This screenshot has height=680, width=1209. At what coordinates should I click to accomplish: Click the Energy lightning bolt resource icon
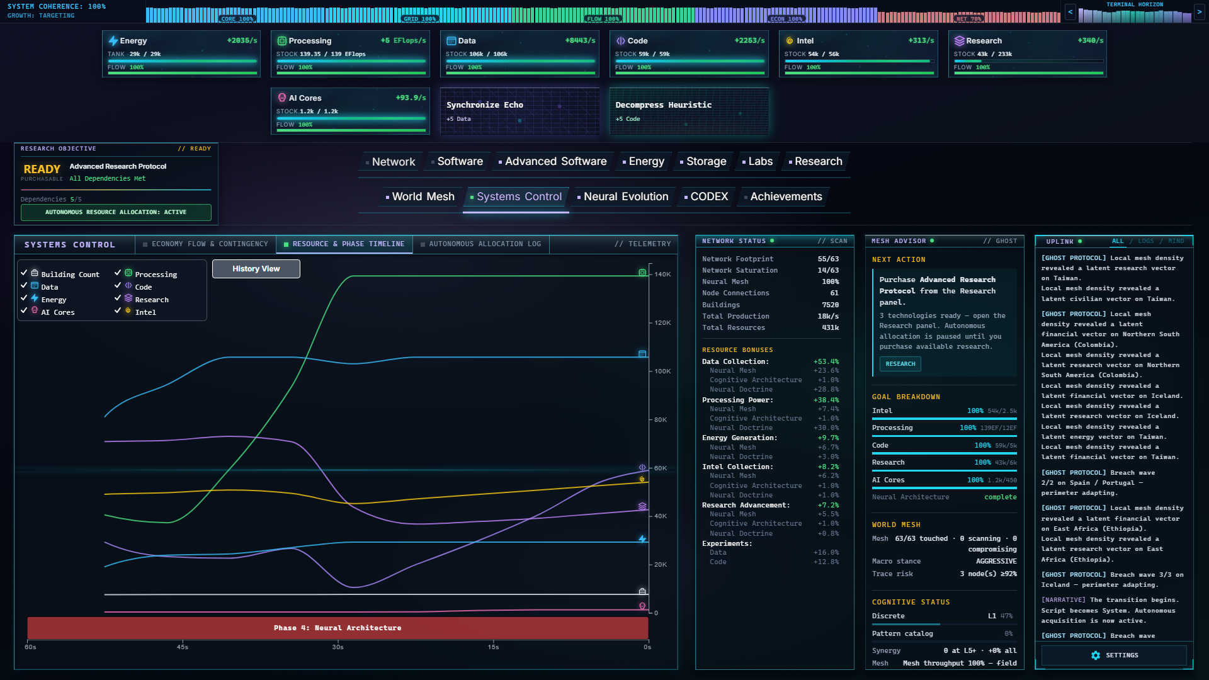click(x=113, y=41)
